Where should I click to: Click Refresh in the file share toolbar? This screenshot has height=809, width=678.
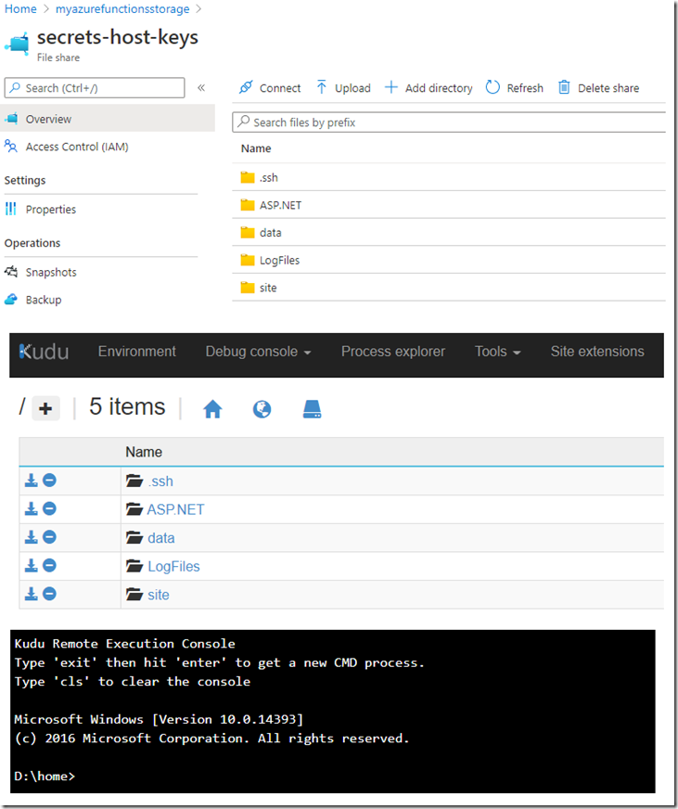pyautogui.click(x=515, y=88)
